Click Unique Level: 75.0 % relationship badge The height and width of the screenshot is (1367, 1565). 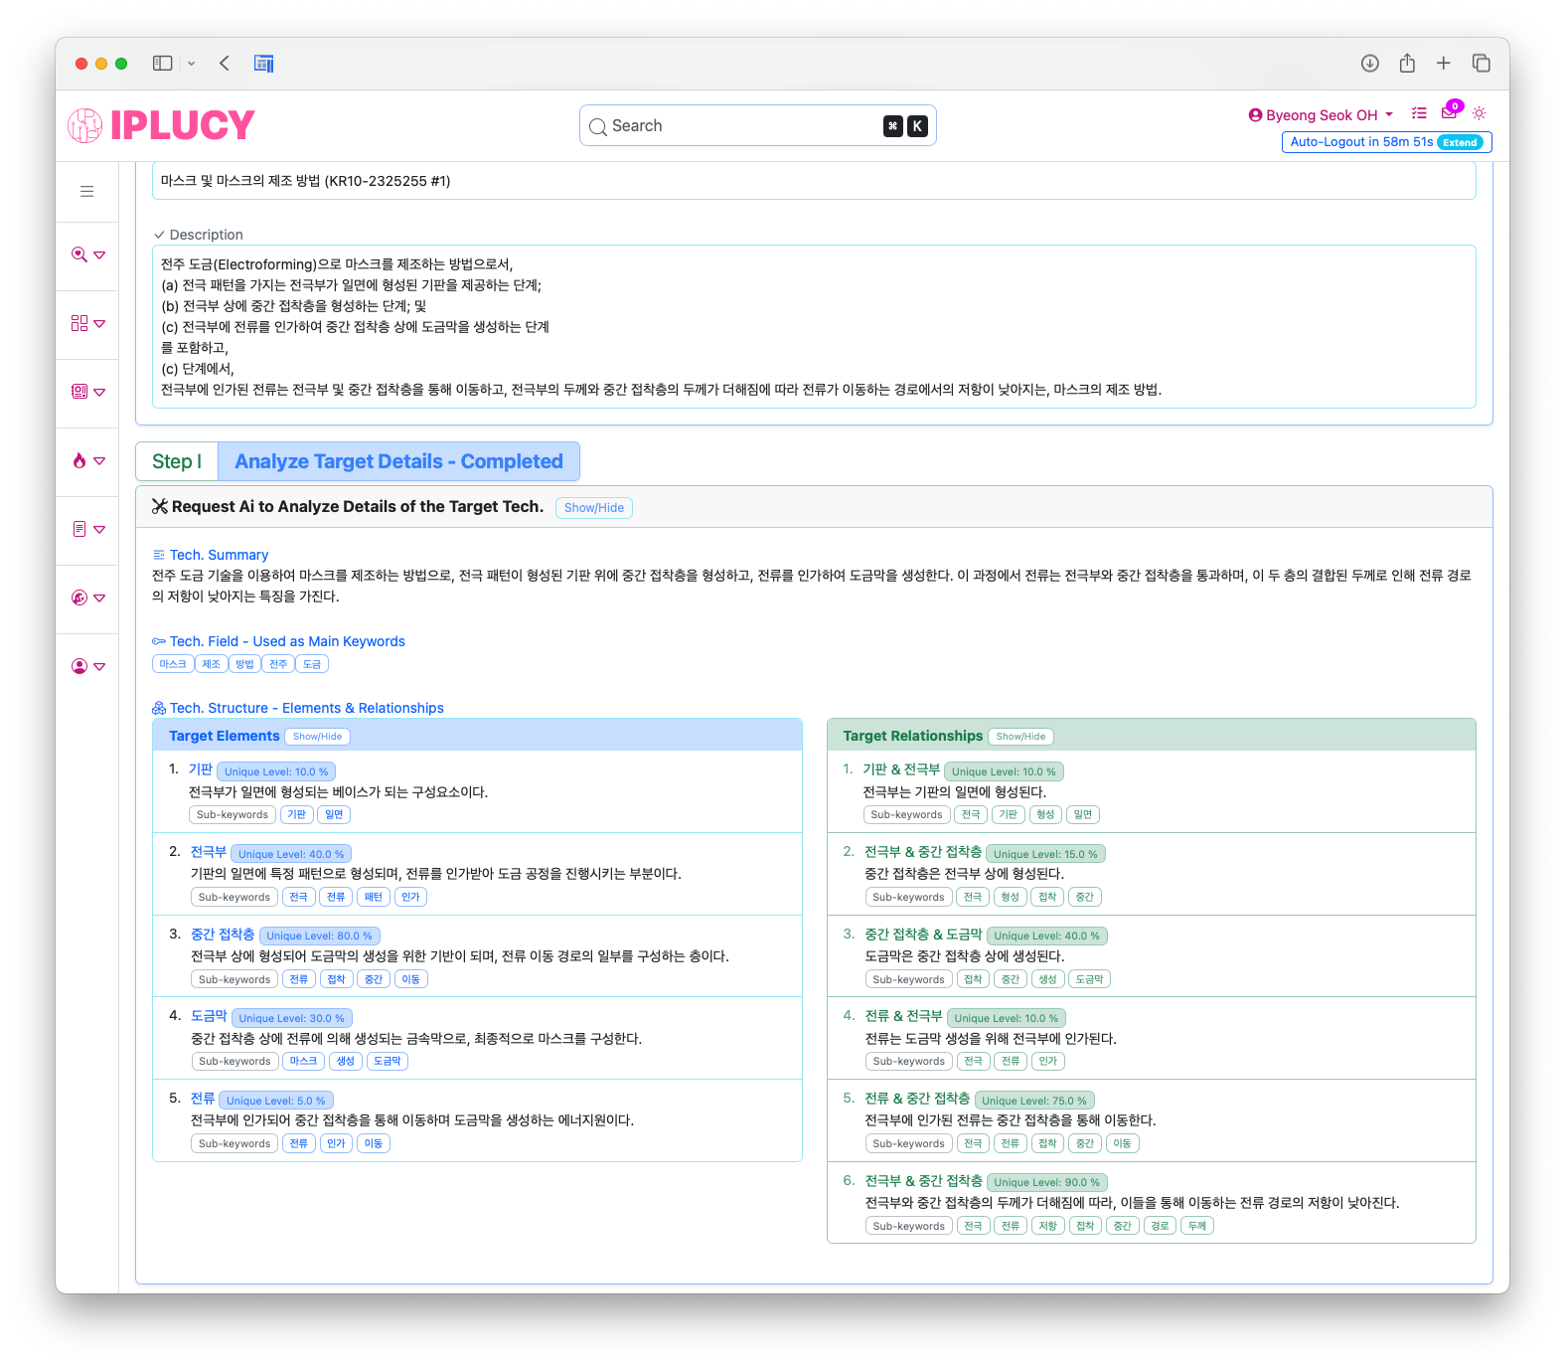pyautogui.click(x=1034, y=1101)
